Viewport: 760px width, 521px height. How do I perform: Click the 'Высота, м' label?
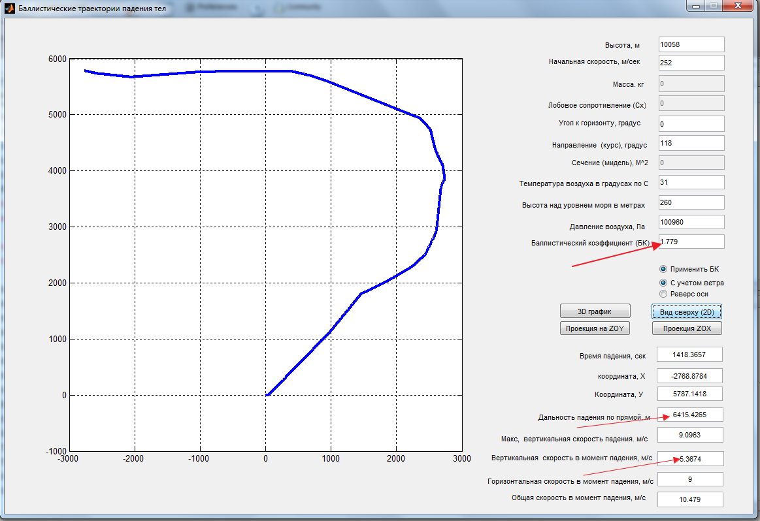click(x=622, y=45)
